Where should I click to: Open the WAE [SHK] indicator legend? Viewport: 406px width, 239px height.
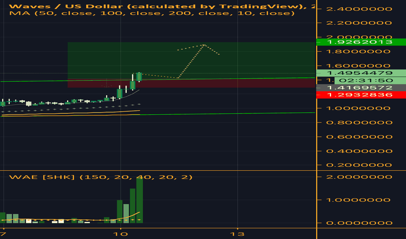click(101, 177)
